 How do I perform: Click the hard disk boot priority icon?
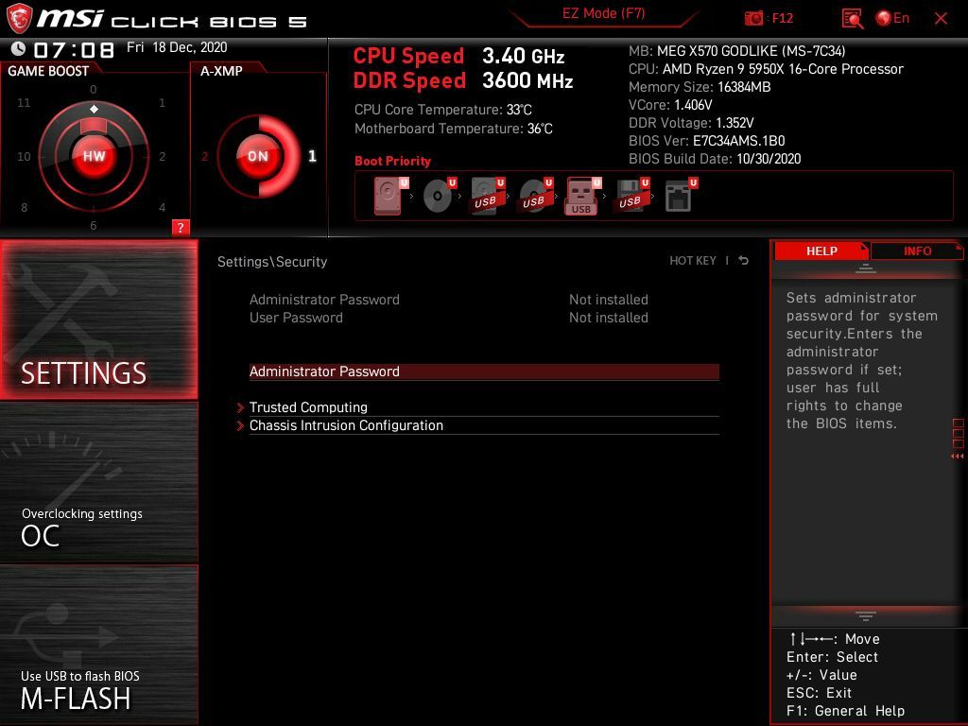[389, 195]
